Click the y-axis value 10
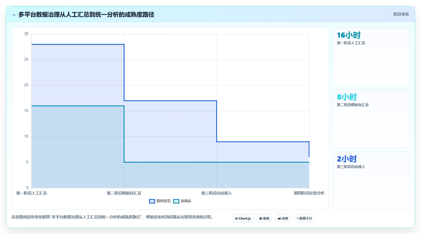The width and height of the screenshot is (421, 234). 26,136
